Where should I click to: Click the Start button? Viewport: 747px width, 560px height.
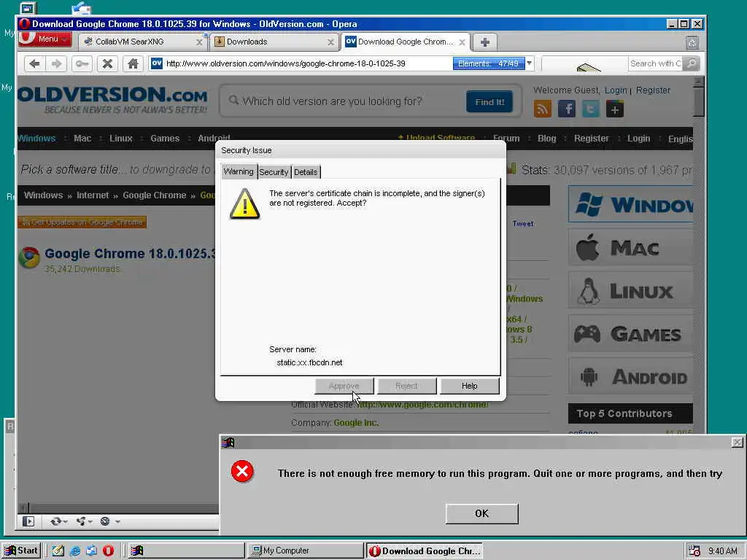[x=21, y=551]
